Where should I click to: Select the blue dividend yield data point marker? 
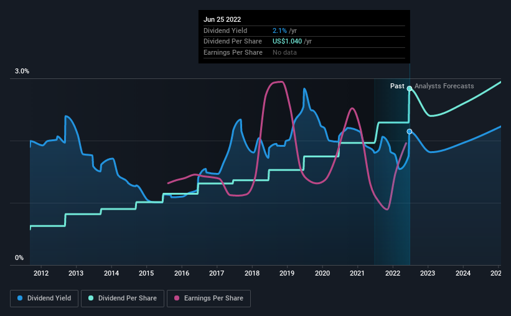pos(410,131)
